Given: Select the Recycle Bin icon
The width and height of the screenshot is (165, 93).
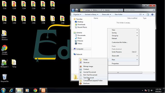Looking at the screenshot, I should (x=4, y=78).
